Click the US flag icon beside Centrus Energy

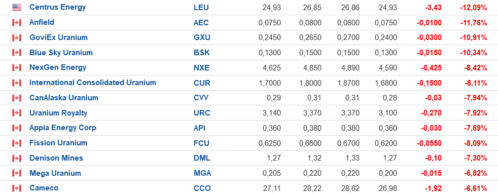pos(17,7)
